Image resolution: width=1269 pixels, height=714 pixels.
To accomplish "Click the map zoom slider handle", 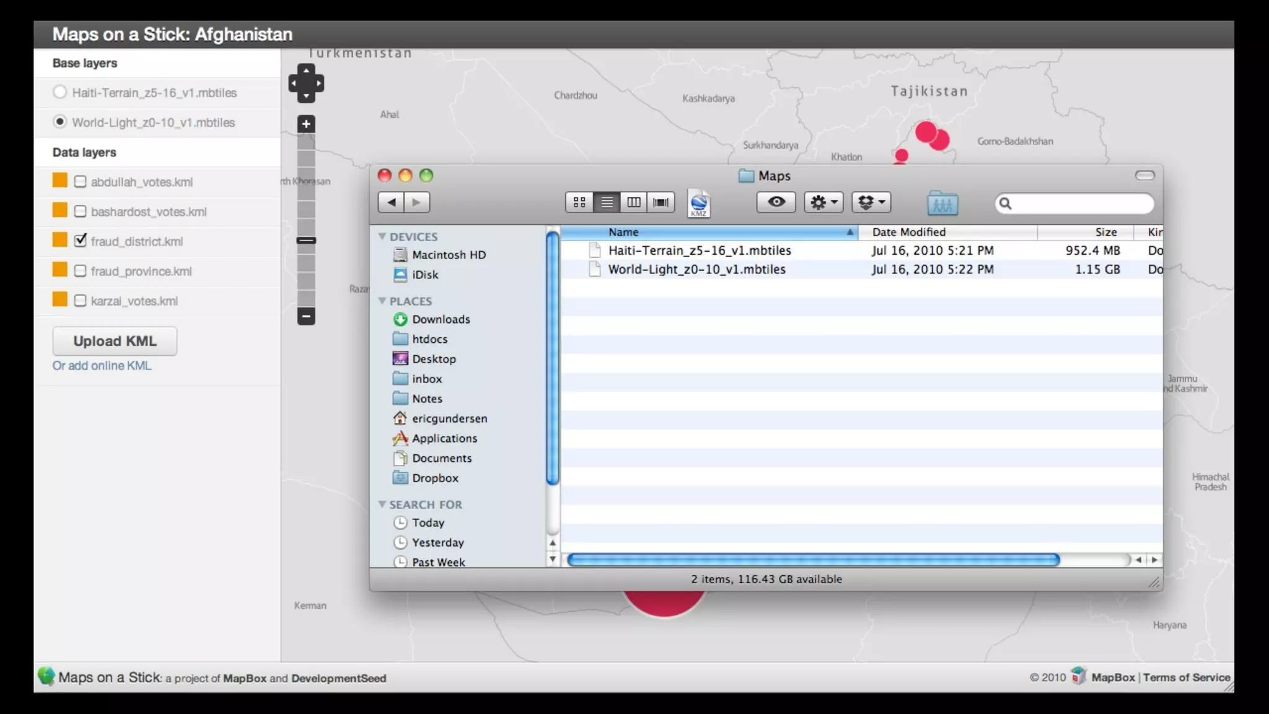I will (306, 240).
